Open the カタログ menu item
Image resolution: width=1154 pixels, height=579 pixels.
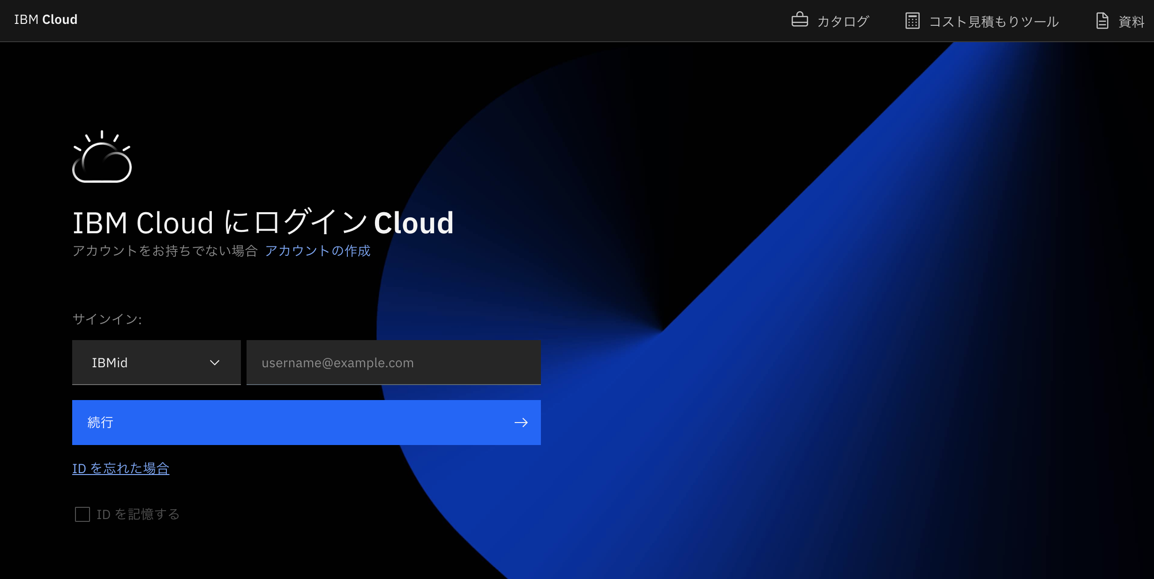click(x=843, y=22)
